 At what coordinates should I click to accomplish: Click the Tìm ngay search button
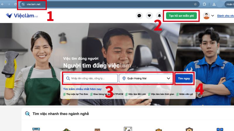(x=184, y=78)
